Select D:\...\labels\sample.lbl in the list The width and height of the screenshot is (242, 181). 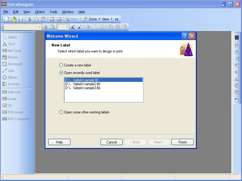[104, 80]
